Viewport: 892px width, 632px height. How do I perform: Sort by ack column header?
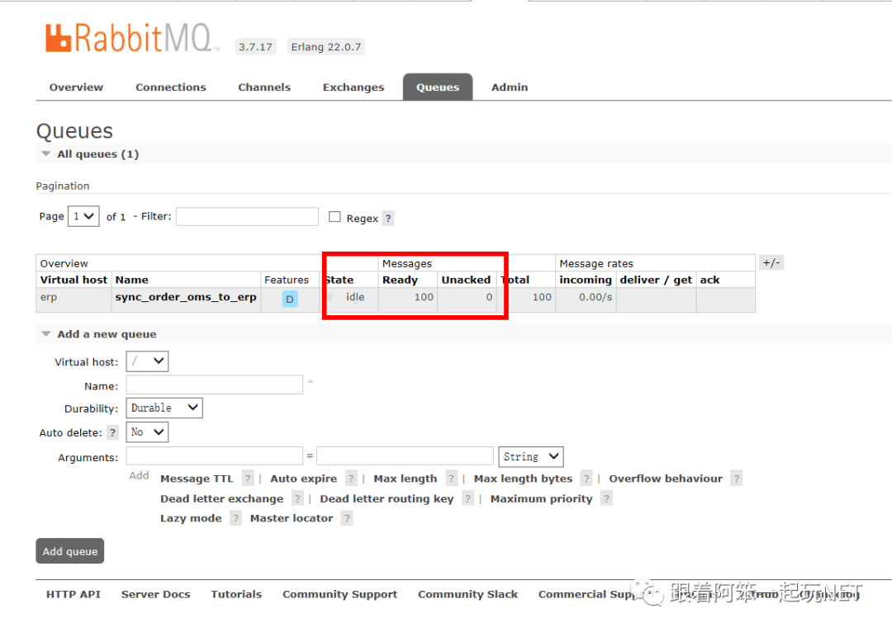[x=710, y=280]
